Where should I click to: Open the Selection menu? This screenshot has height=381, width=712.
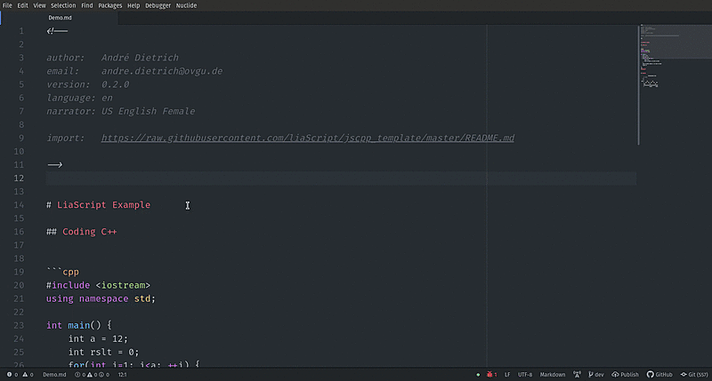tap(63, 5)
